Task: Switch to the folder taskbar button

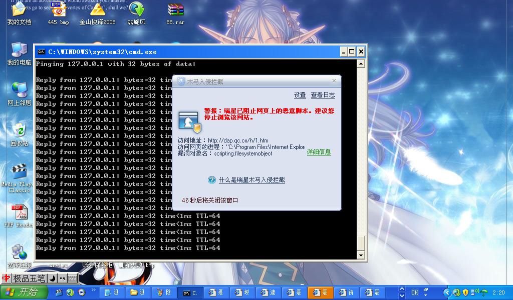Action: click(138, 292)
